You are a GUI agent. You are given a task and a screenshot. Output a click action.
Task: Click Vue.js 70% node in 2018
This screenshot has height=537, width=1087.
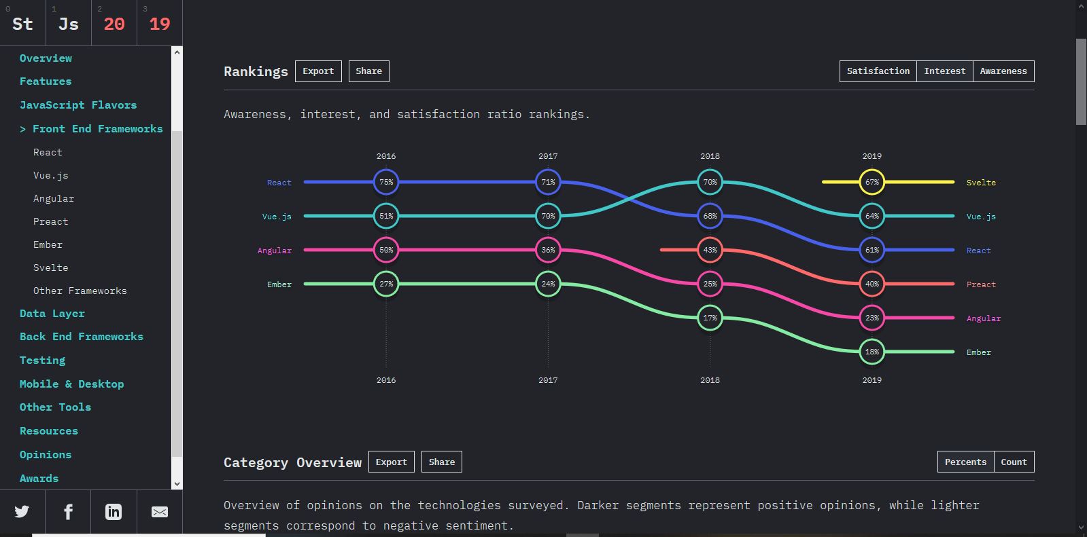click(x=710, y=182)
